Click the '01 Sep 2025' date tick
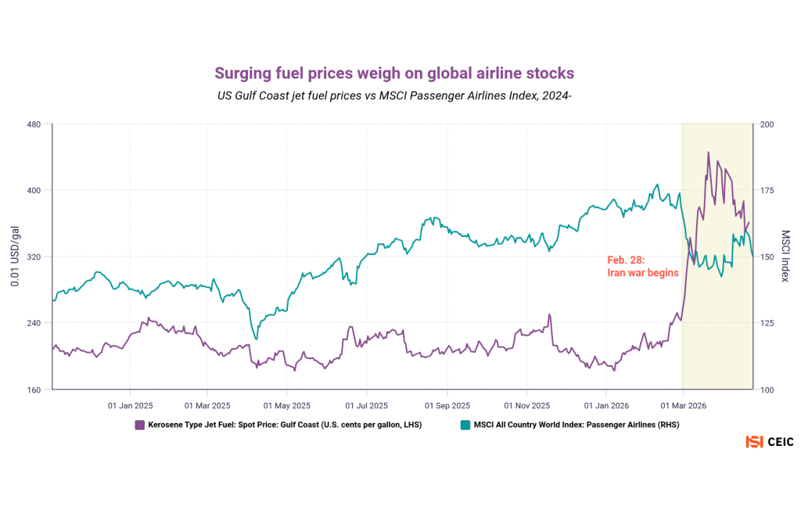Image resolution: width=801 pixels, height=510 pixels. tap(447, 405)
